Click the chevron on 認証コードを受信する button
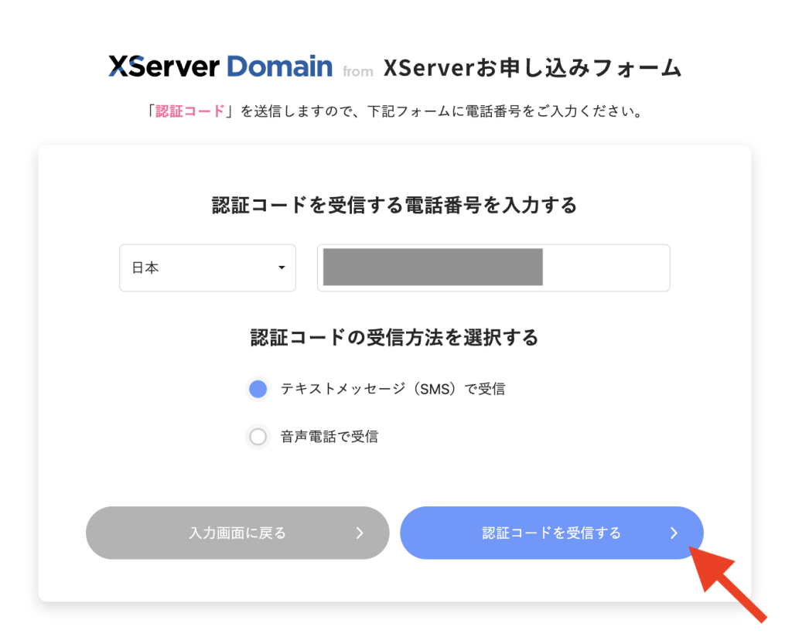 point(674,533)
